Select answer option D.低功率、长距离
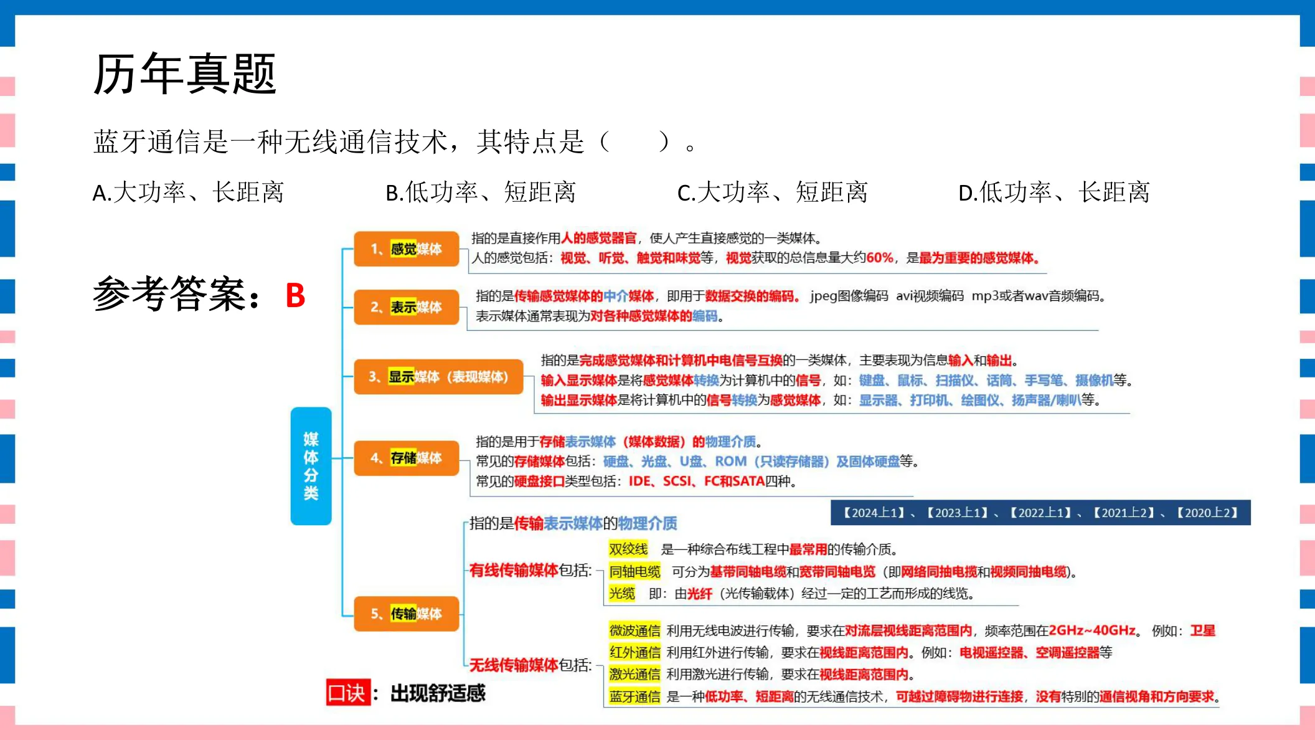This screenshot has height=740, width=1315. (1054, 192)
